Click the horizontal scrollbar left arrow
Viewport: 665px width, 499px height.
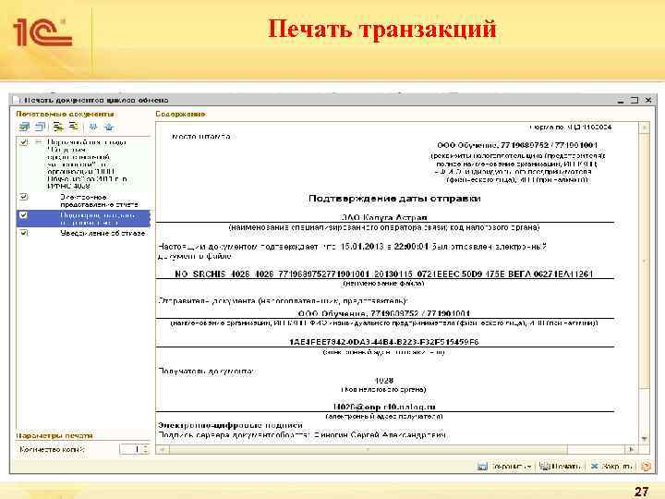(x=163, y=449)
